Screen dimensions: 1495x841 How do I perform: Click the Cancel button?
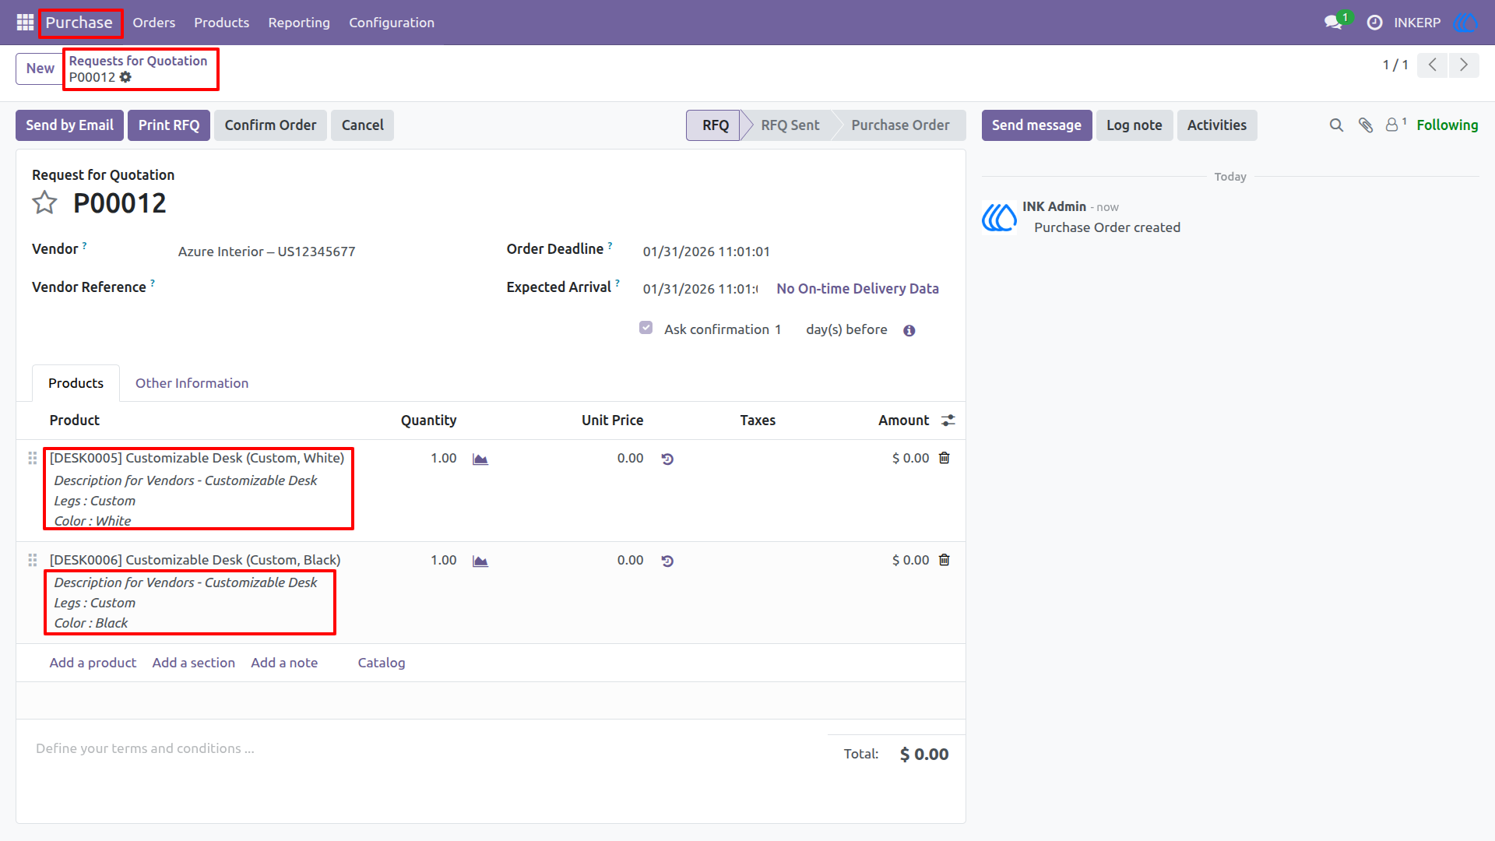[x=362, y=125]
